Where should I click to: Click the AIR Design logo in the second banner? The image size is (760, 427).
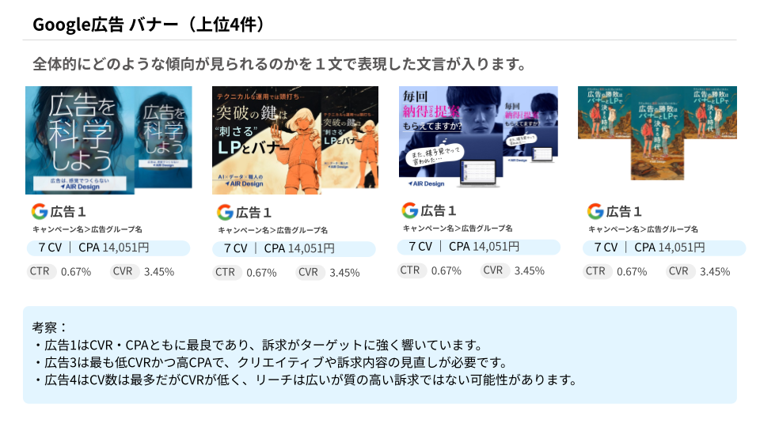(x=244, y=184)
